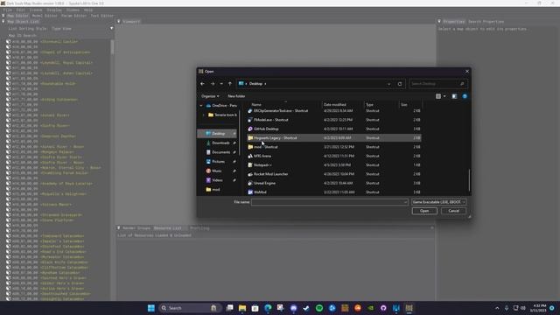The width and height of the screenshot is (560, 315).
Task: Click the Open button
Action: (424, 211)
